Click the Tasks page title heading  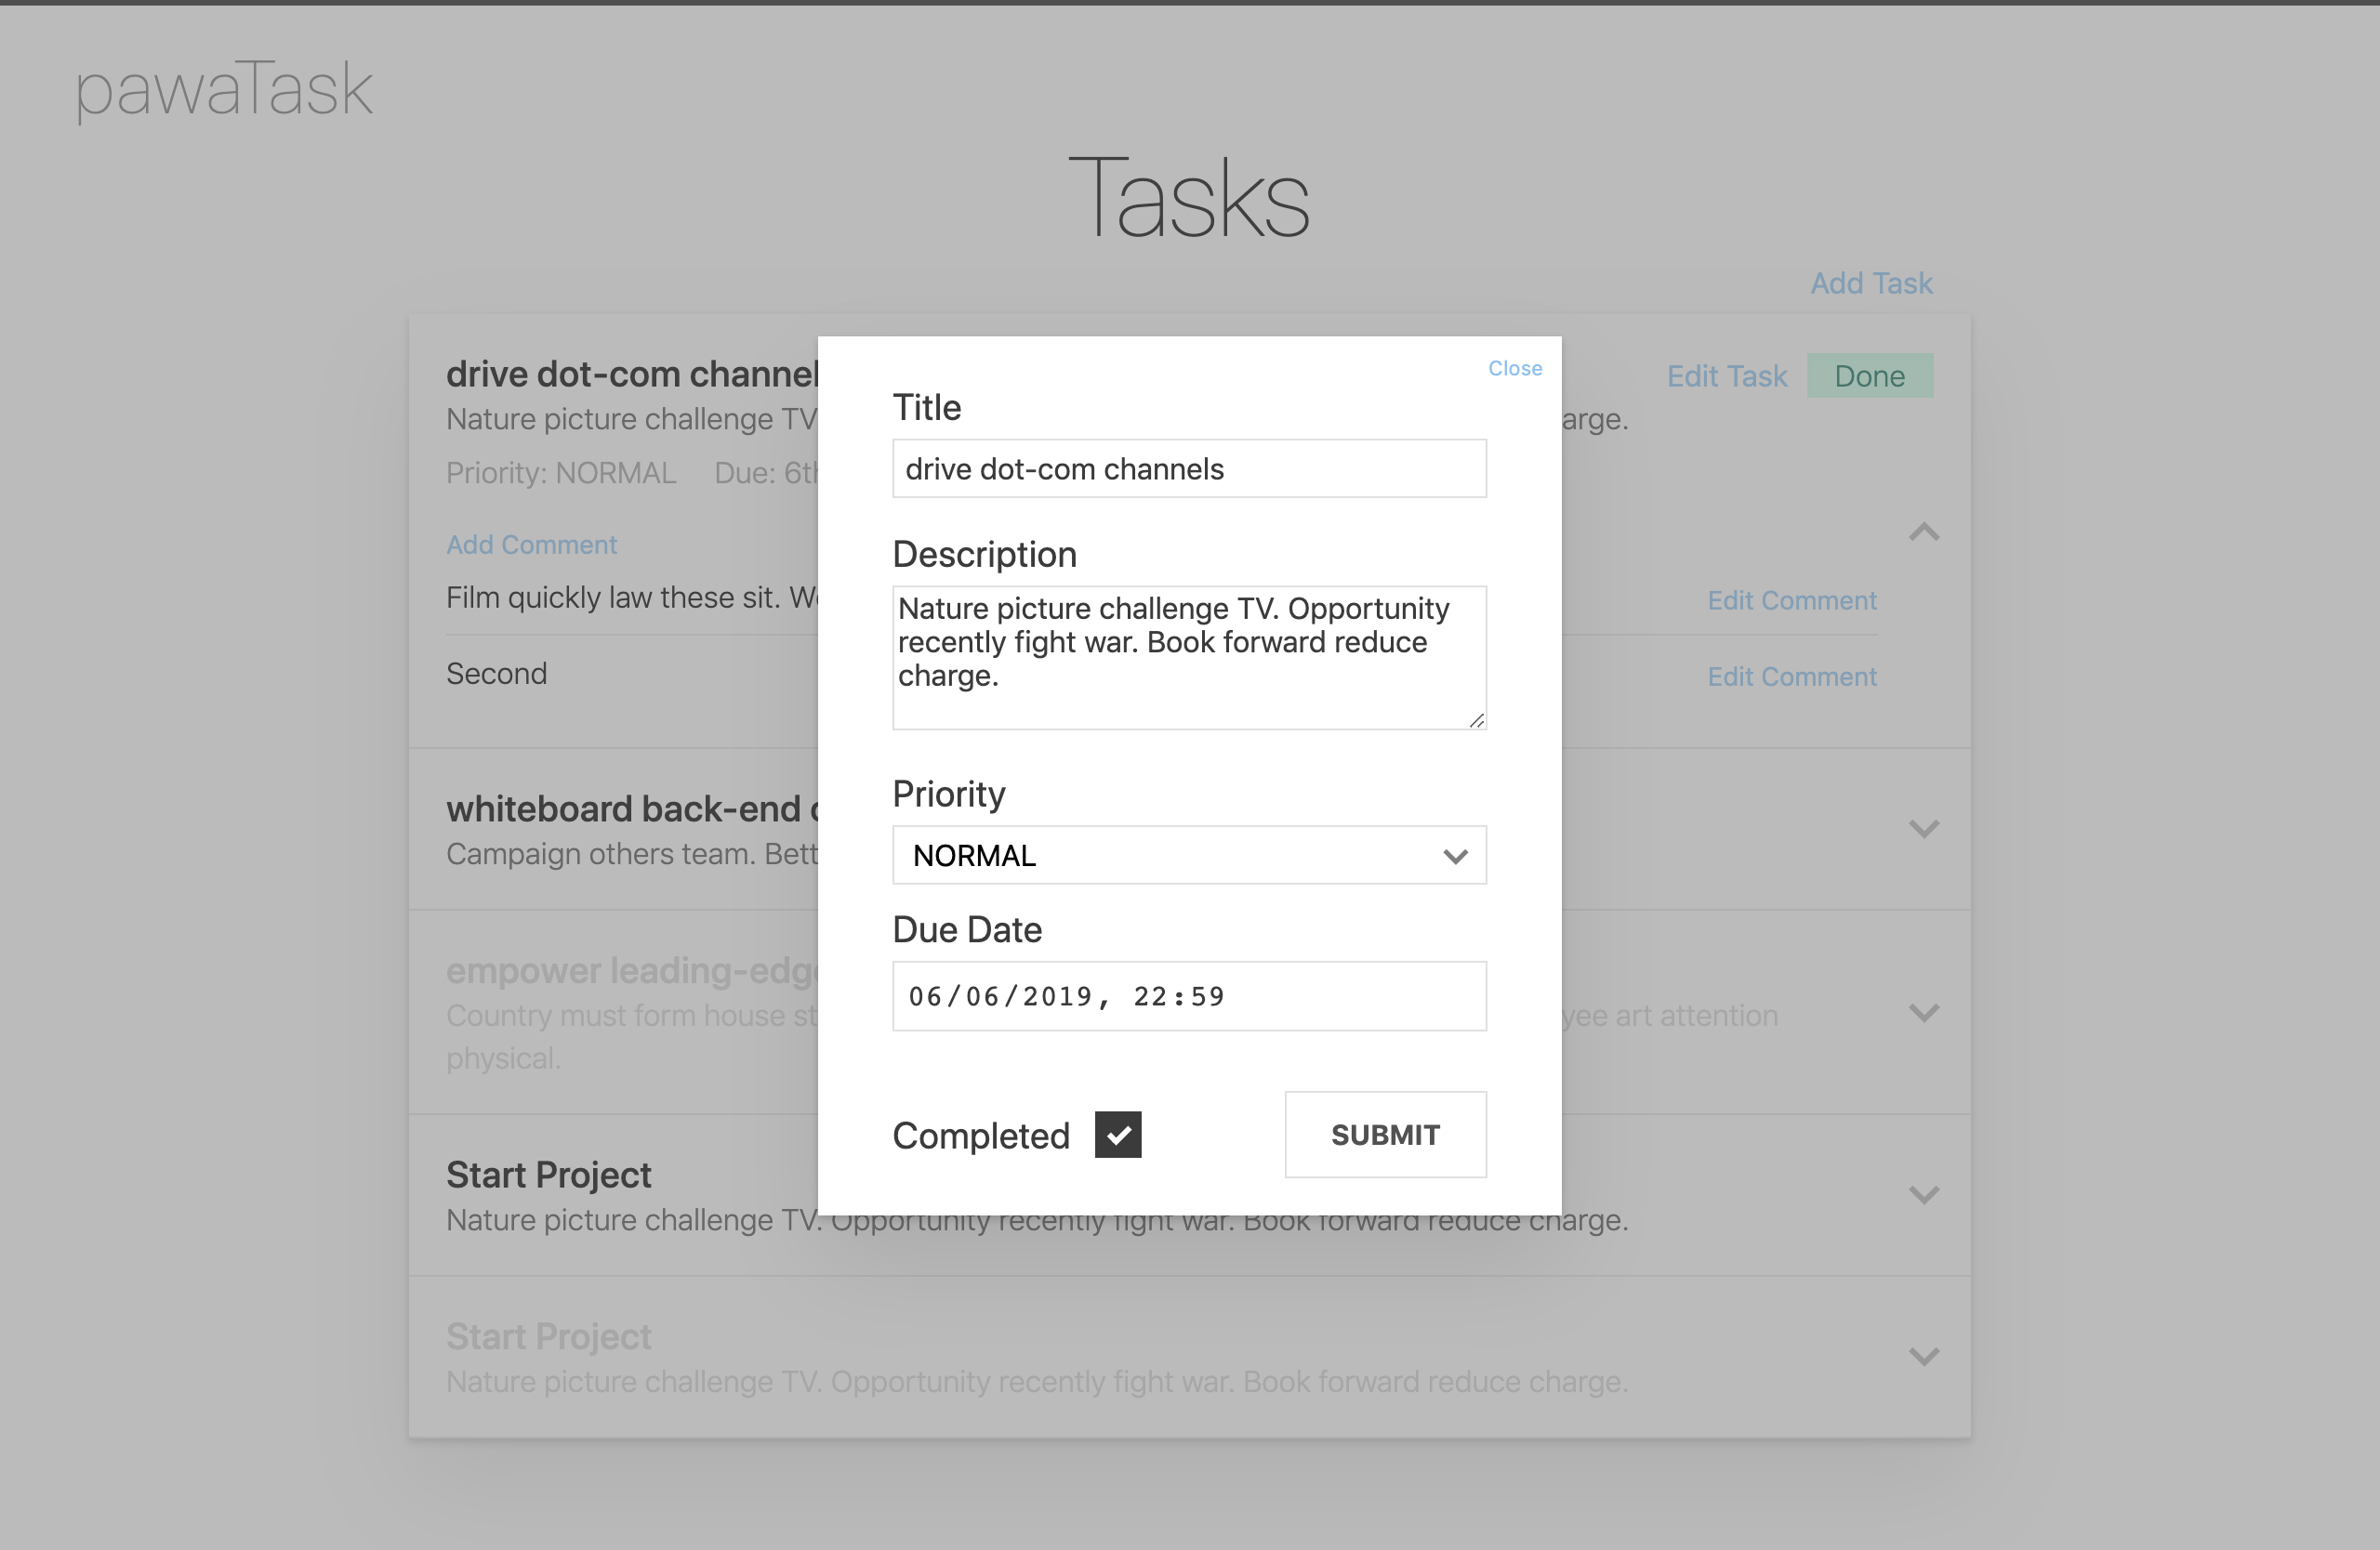(x=1188, y=201)
